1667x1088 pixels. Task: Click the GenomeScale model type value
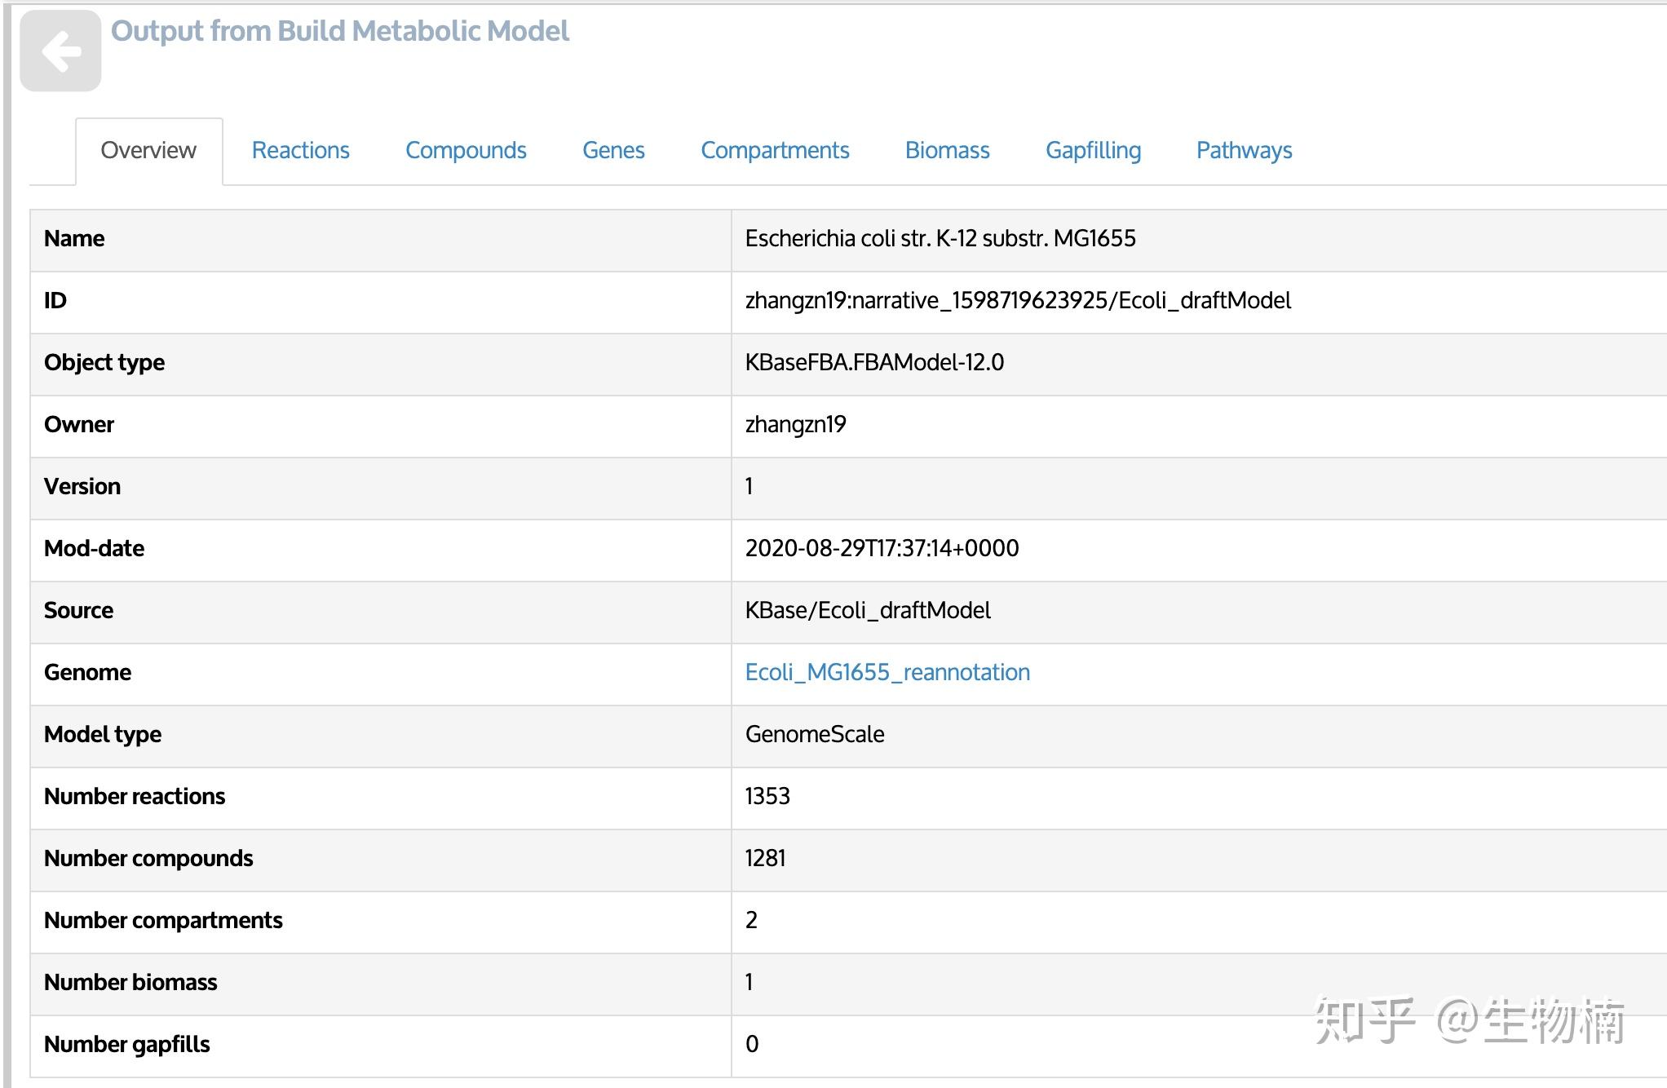point(815,734)
